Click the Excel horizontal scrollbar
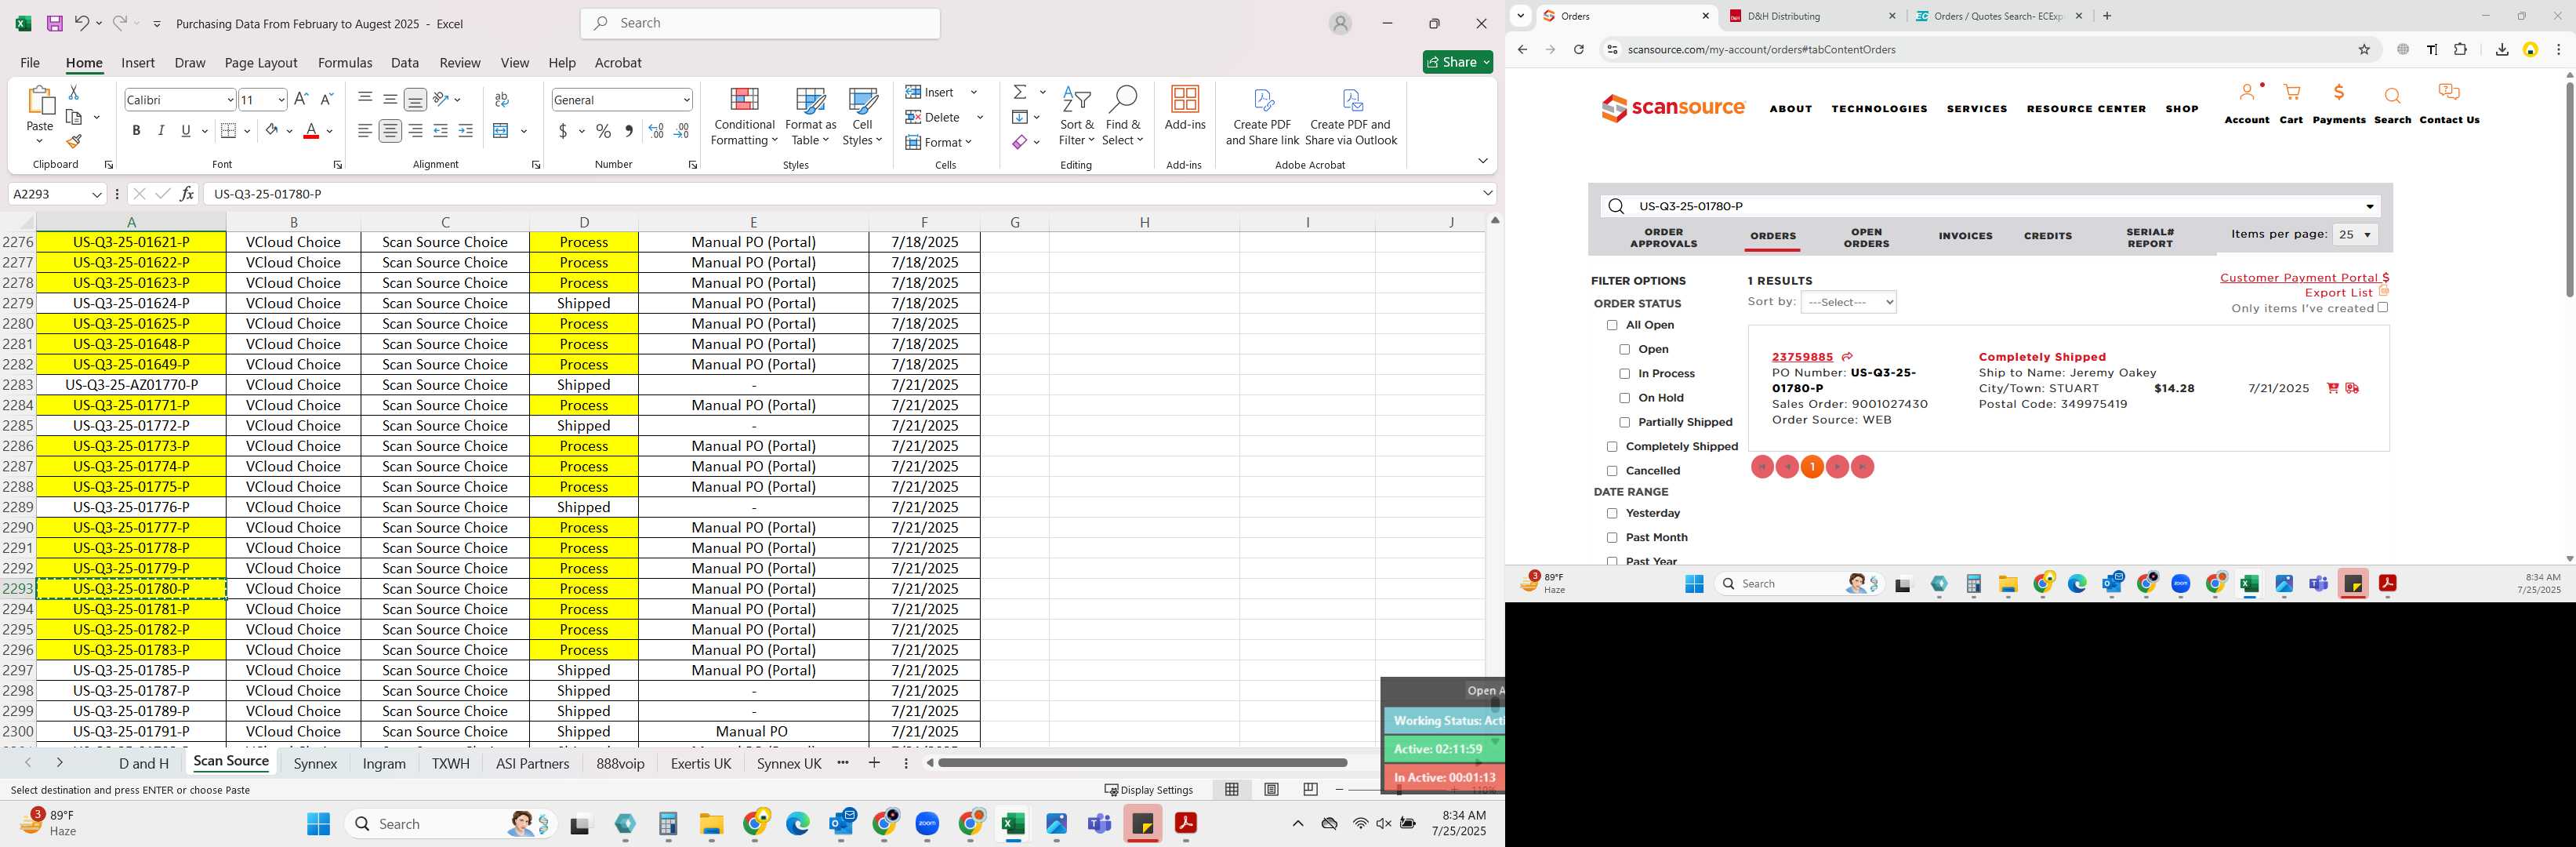 1142,763
